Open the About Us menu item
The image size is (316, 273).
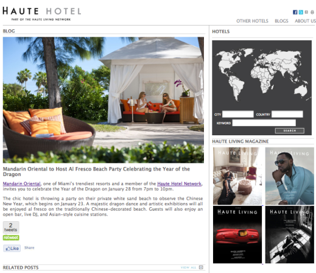pos(305,21)
